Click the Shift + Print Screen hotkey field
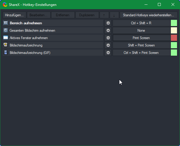Viewport: 180px width, 146px height. coord(141,45)
